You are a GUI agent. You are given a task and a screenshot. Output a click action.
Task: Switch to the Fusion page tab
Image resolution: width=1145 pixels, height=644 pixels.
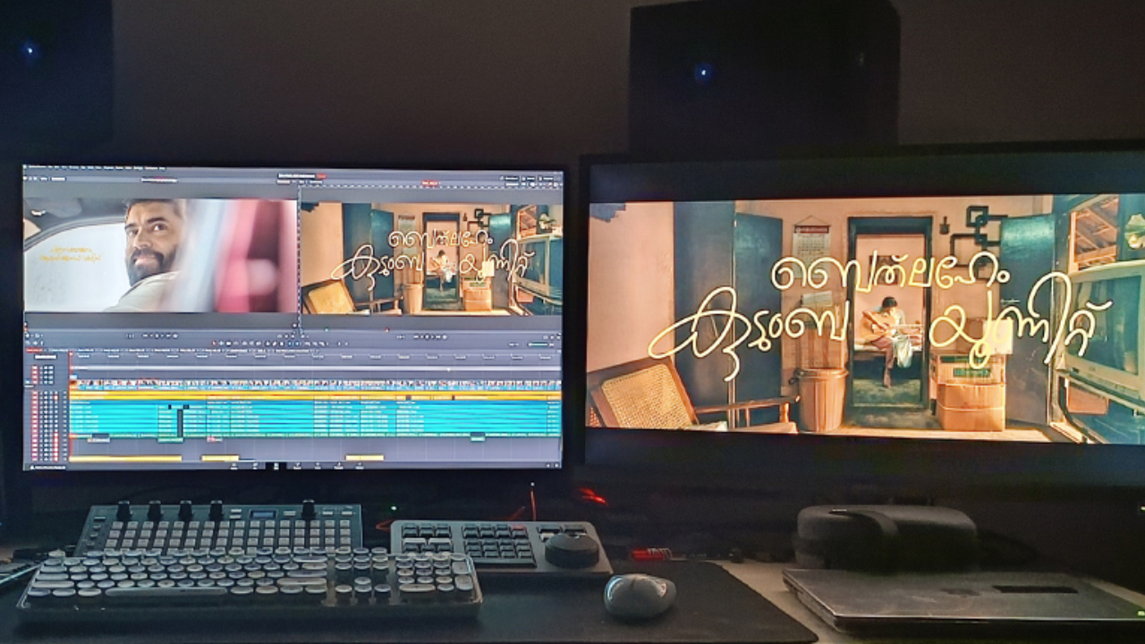tap(296, 465)
